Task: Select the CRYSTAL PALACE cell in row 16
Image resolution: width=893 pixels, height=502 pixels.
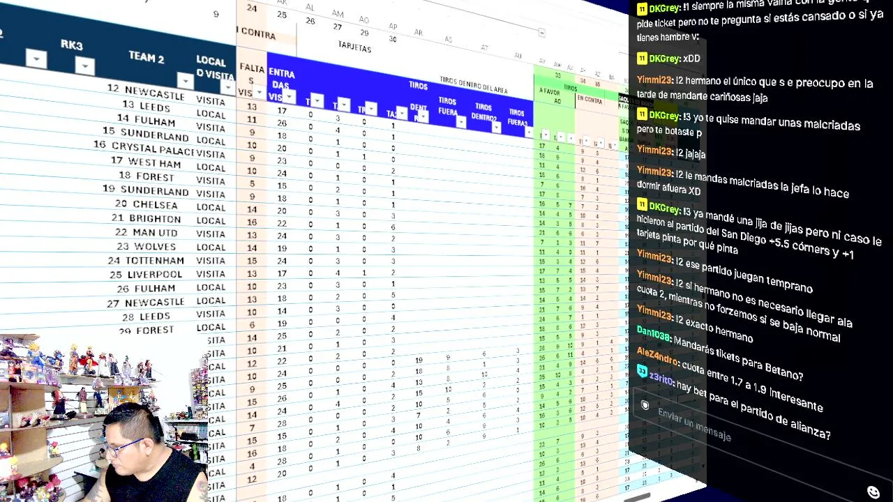Action: pos(153,148)
